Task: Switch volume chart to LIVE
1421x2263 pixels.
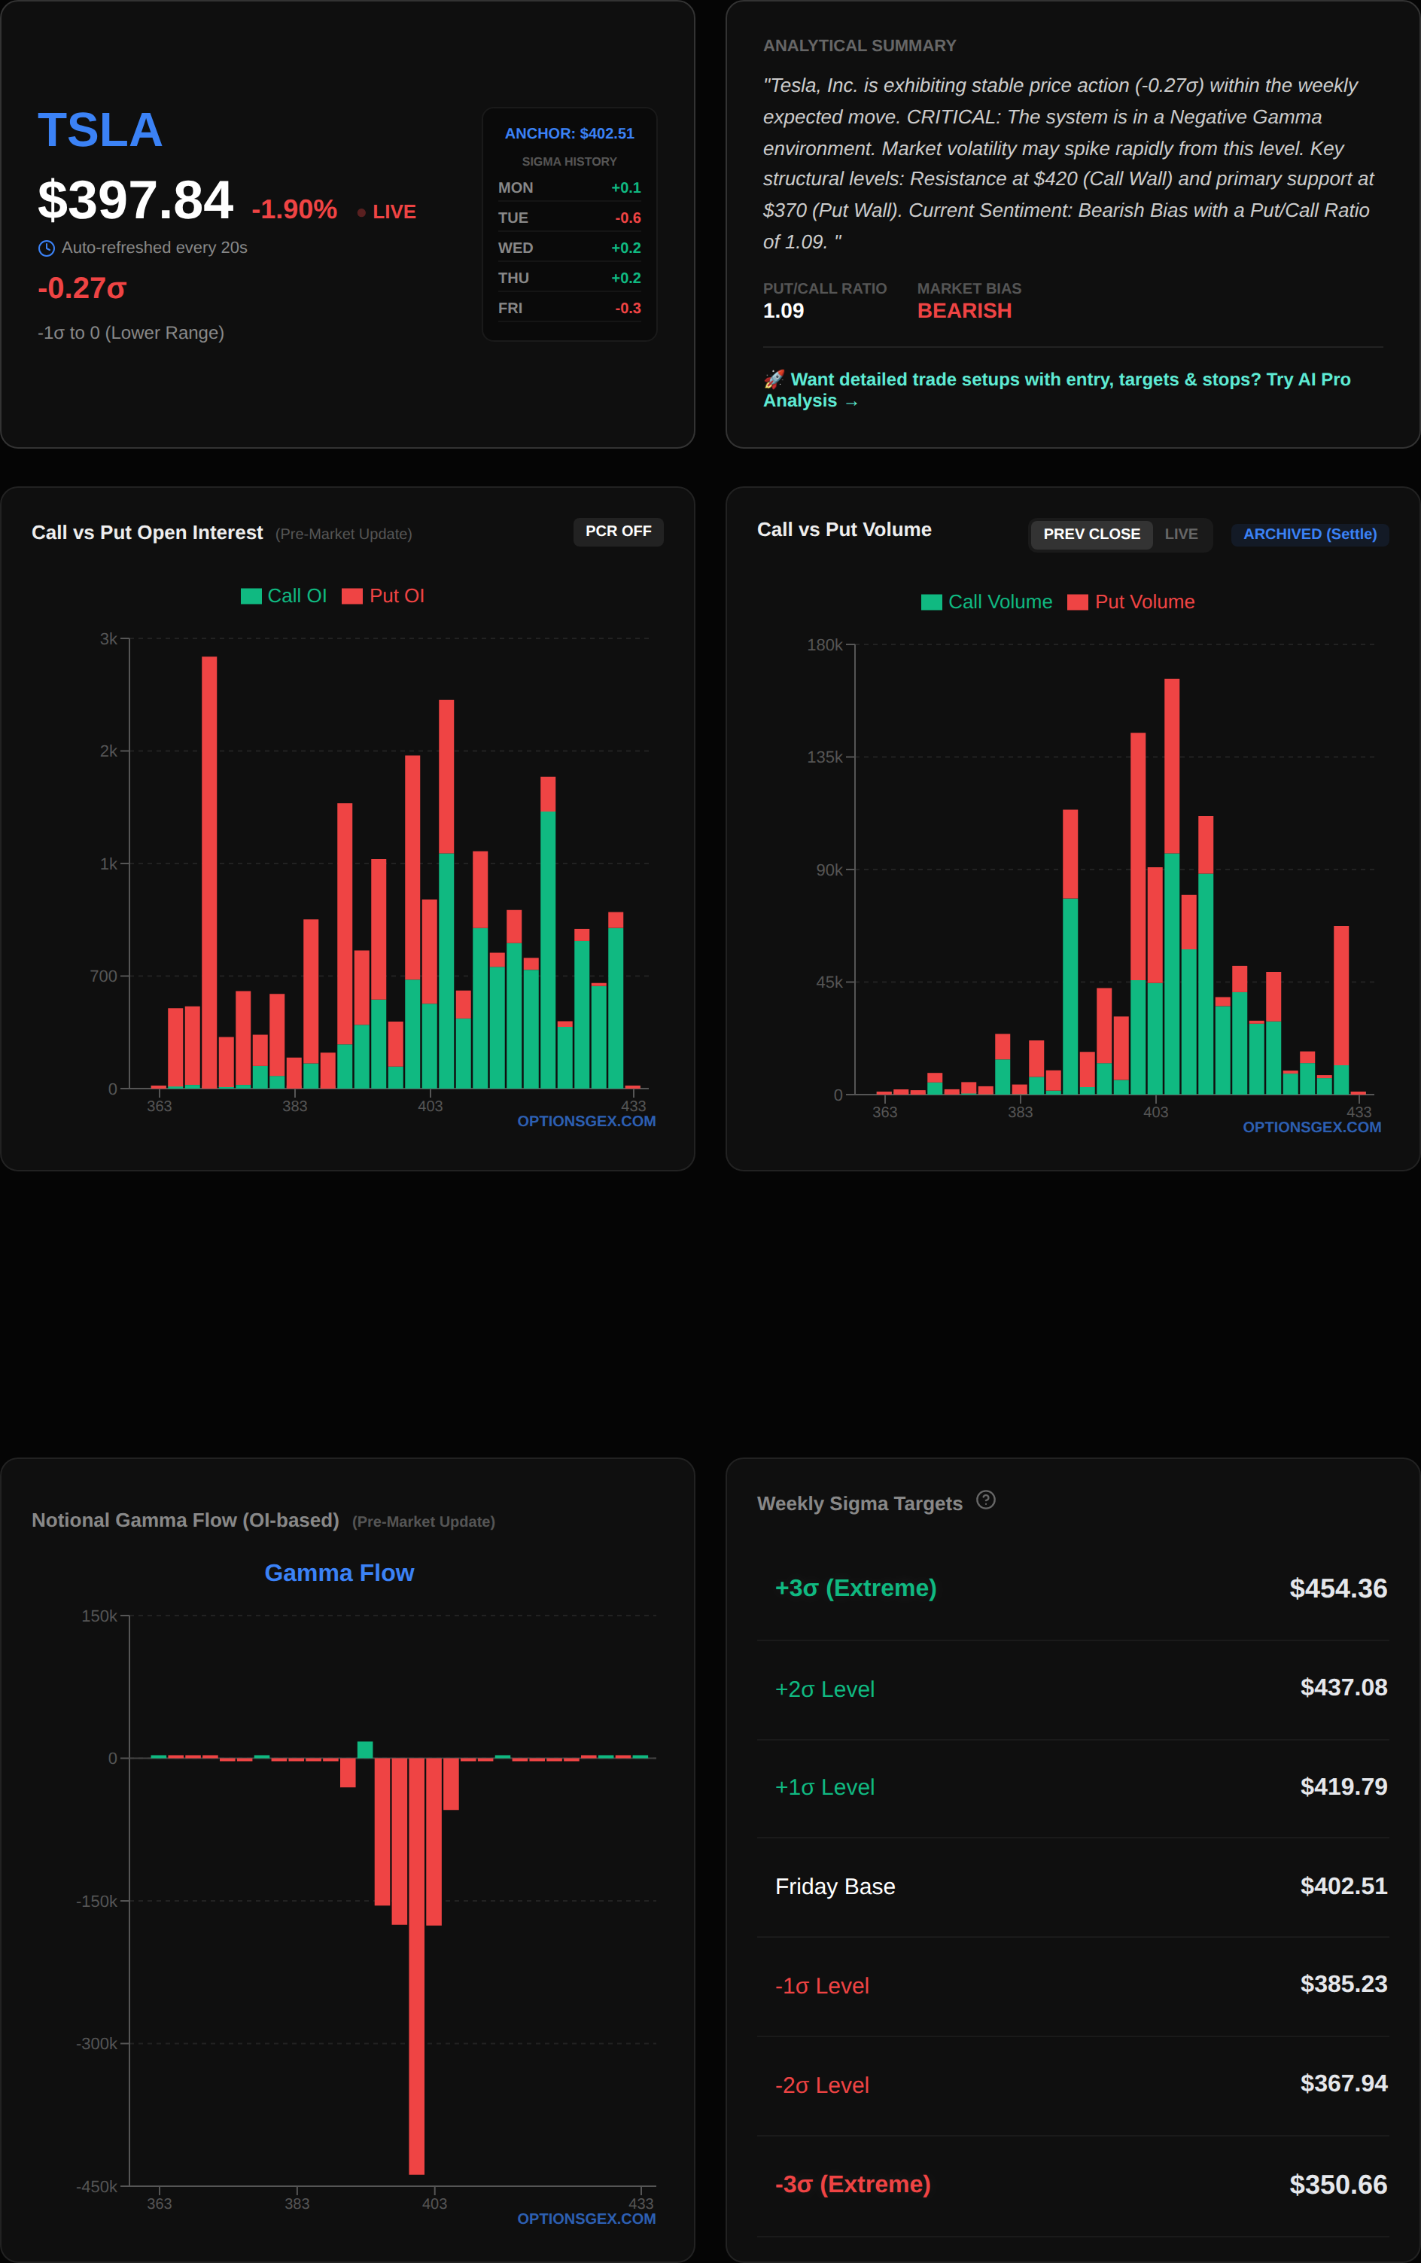Action: 1180,534
